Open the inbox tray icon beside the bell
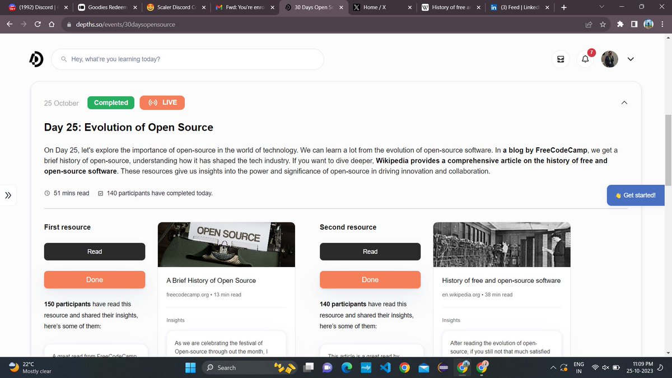Screen dimensions: 672x378 (x=560, y=59)
